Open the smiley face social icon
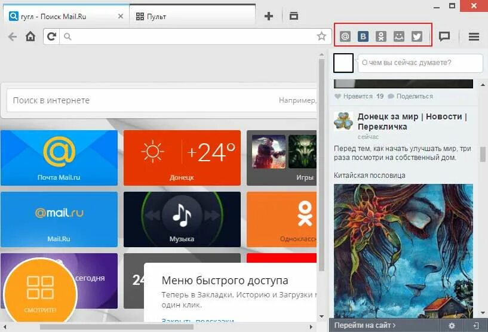Screen dimensions: 488x332 click(399, 36)
